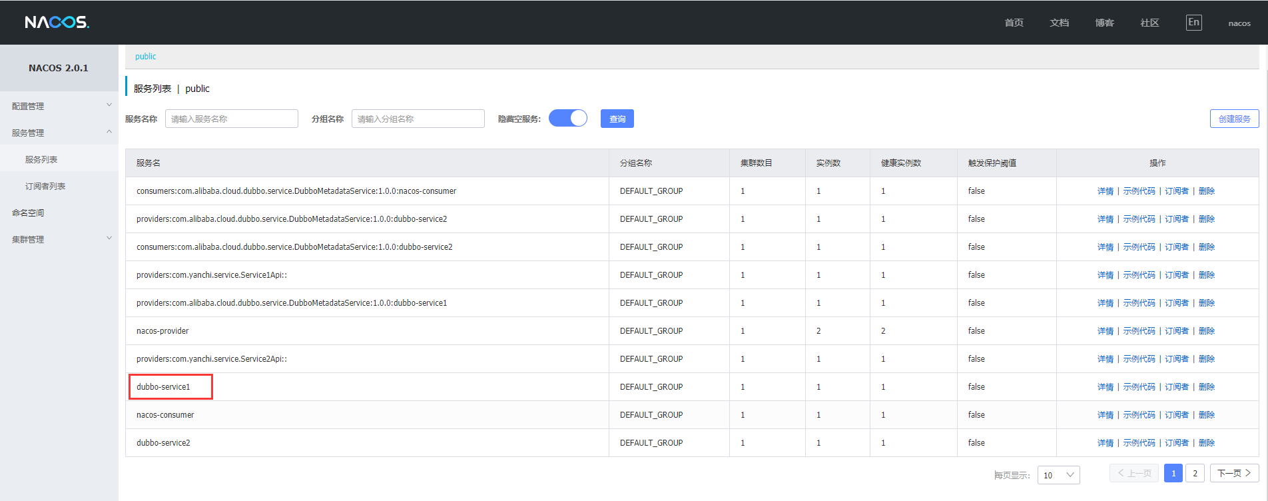The height and width of the screenshot is (501, 1268).
Task: Click the 创建服务 button
Action: (x=1235, y=119)
